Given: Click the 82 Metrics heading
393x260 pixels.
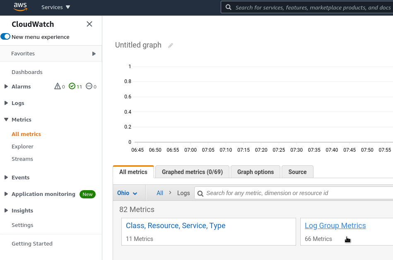Looking at the screenshot, I should (x=137, y=210).
